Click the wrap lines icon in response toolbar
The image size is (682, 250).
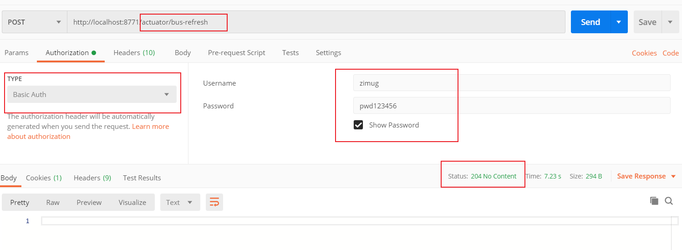coord(214,202)
